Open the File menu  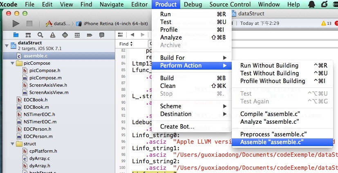[x=30, y=4]
